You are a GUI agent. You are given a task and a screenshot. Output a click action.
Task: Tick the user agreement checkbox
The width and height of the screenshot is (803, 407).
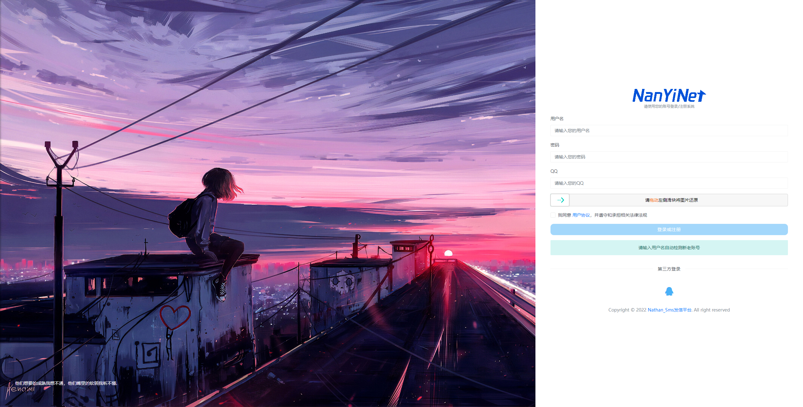point(553,215)
